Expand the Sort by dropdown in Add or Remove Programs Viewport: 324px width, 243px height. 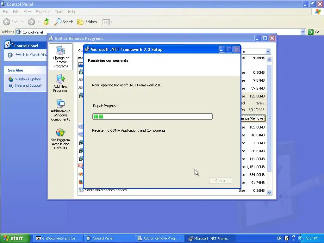pos(268,52)
